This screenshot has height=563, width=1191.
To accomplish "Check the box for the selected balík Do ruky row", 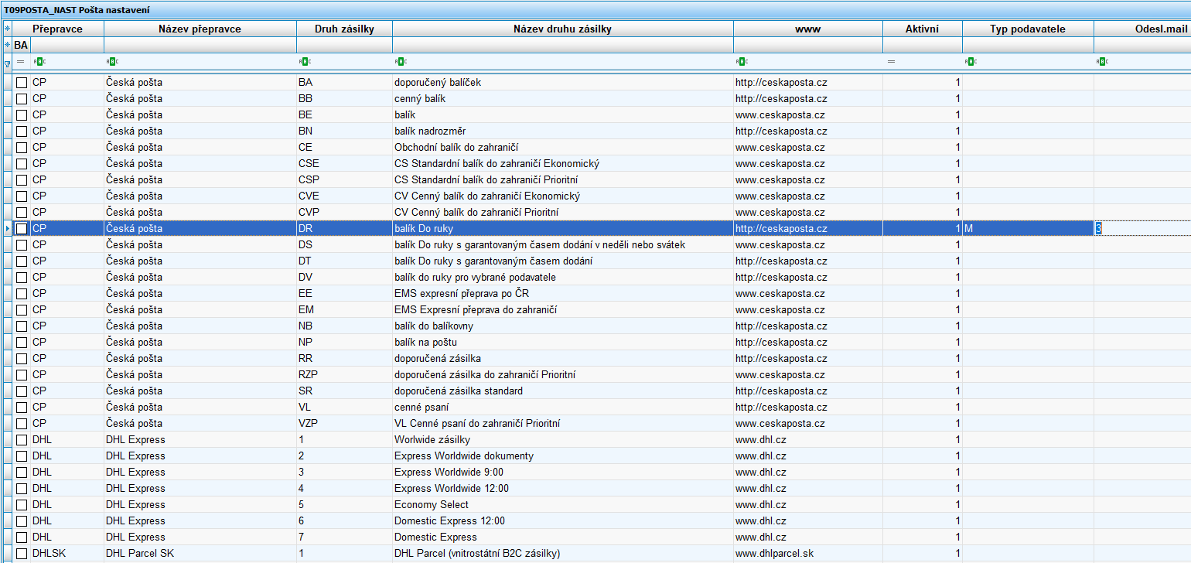I will tap(22, 229).
